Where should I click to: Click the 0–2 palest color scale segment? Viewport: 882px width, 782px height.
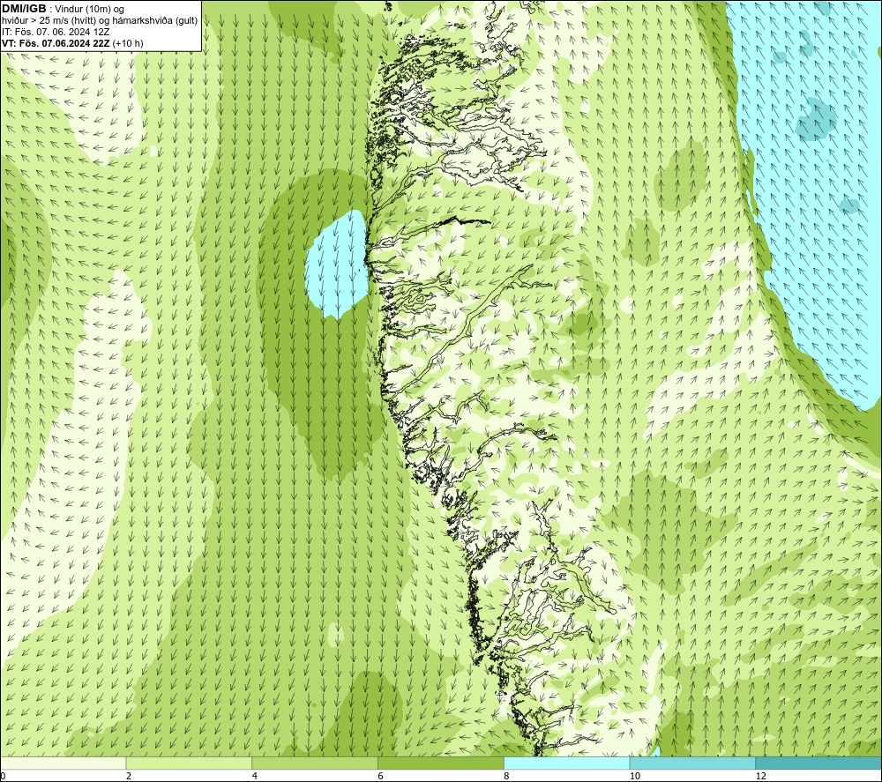63,763
